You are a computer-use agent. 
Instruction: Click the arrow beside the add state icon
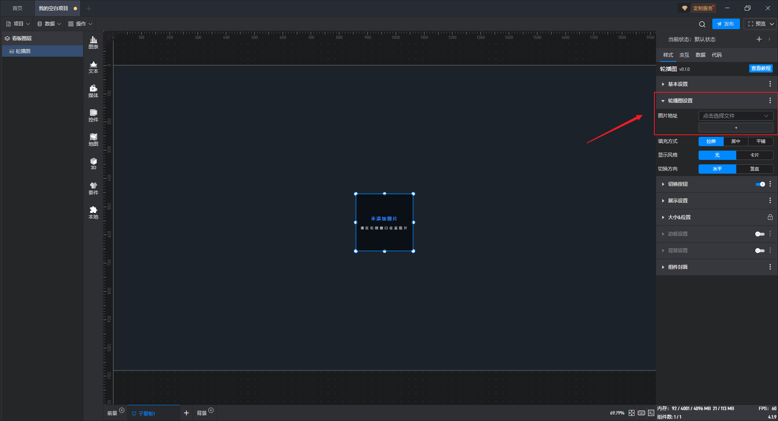point(769,39)
